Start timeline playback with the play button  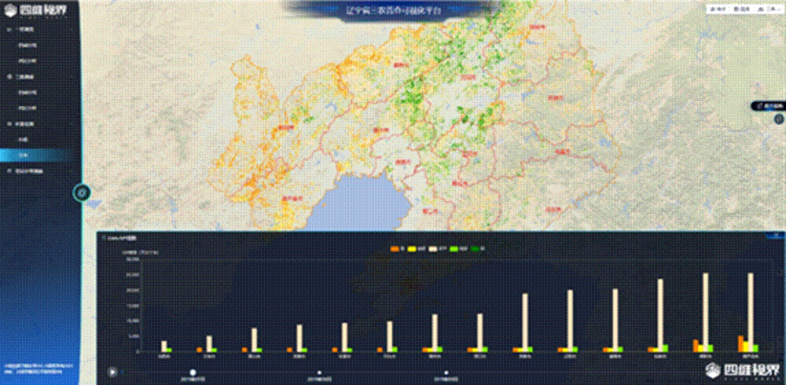pos(113,372)
